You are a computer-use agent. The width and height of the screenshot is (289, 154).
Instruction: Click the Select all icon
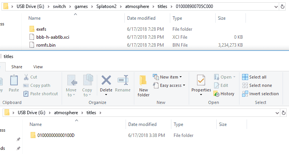click(245, 77)
